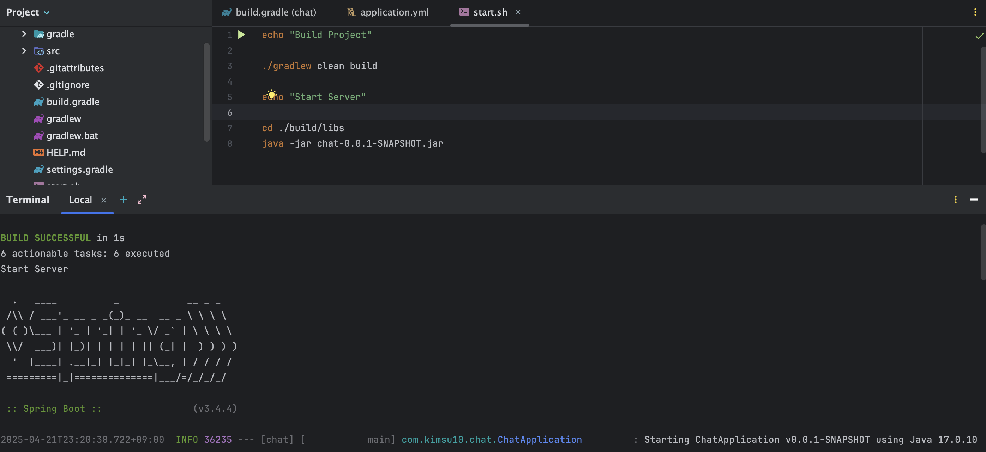Click the './gradlew clean build' code line
This screenshot has height=452, width=986.
click(x=320, y=66)
